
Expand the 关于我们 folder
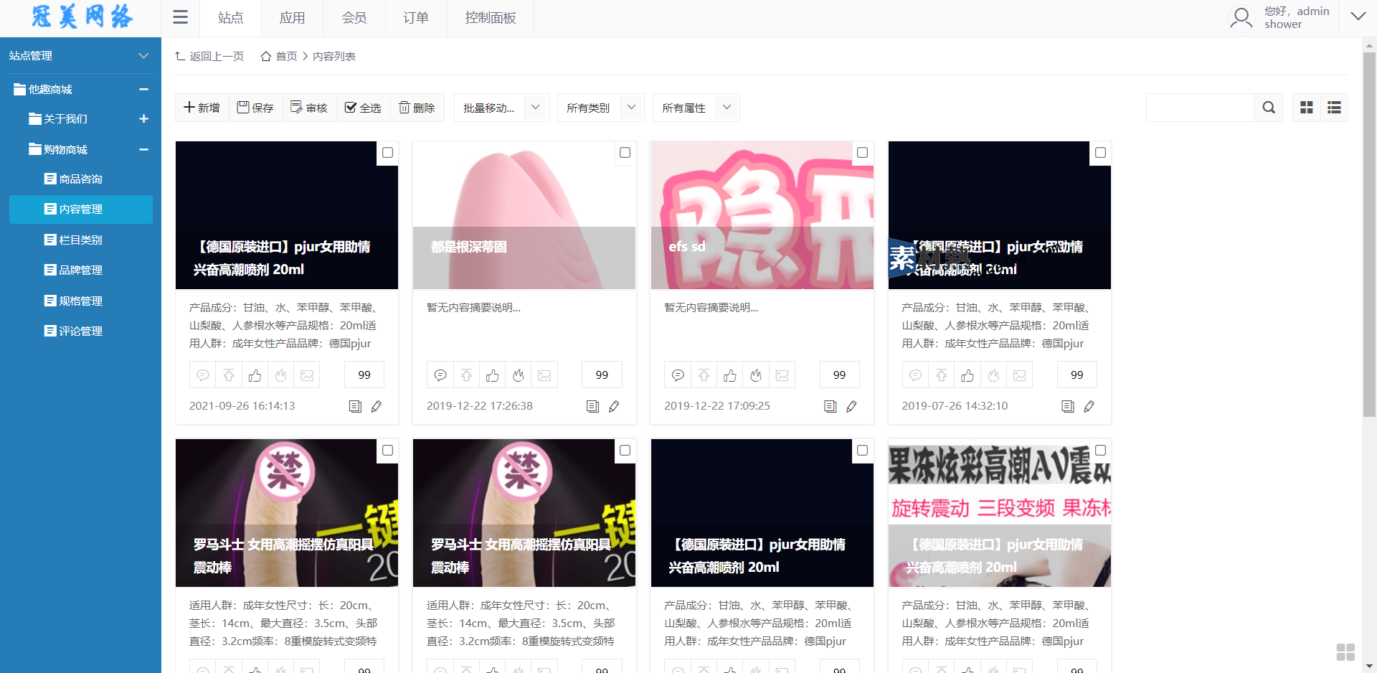(143, 118)
